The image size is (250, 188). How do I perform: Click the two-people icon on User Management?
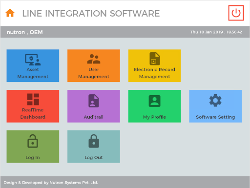(x=94, y=59)
